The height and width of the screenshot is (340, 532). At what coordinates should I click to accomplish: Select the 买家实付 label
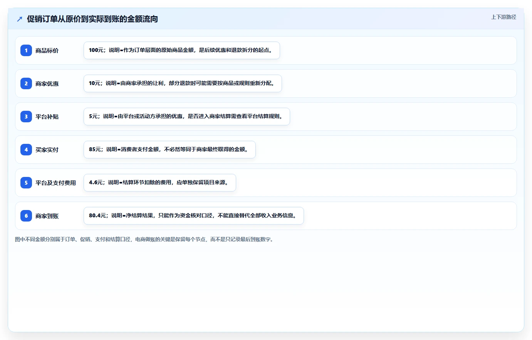[x=47, y=150]
